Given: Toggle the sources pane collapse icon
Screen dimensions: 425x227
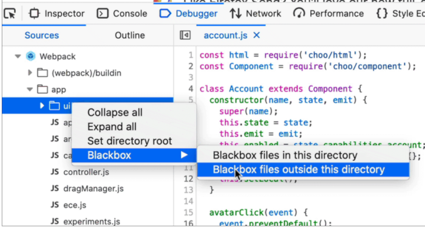Looking at the screenshot, I should (185, 35).
